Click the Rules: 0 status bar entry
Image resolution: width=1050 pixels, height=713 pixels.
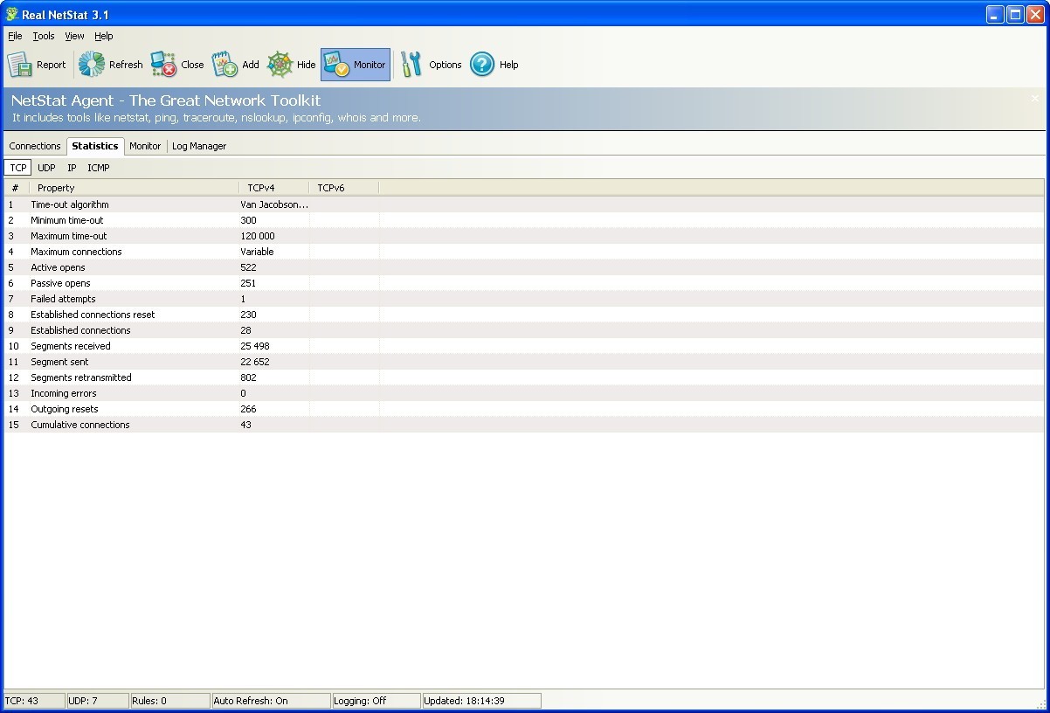point(170,701)
